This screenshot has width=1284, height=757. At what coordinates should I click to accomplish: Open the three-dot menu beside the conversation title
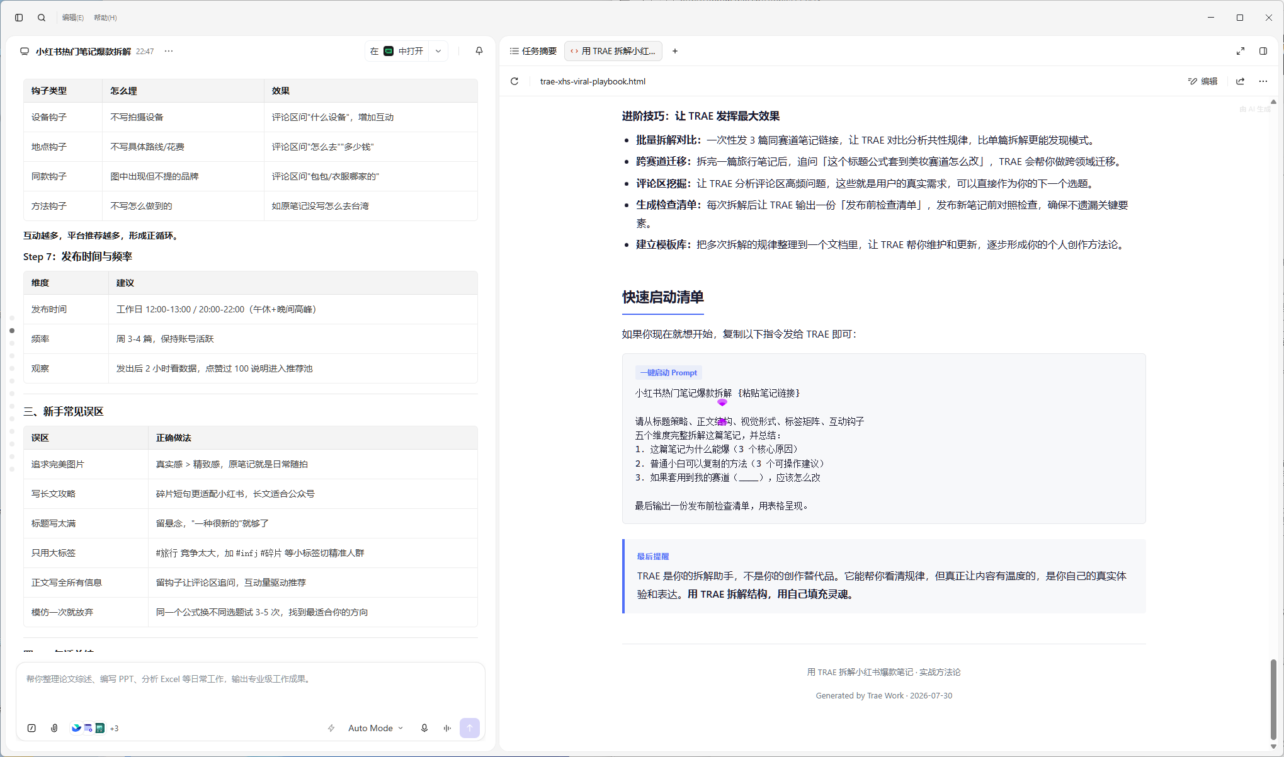(169, 51)
